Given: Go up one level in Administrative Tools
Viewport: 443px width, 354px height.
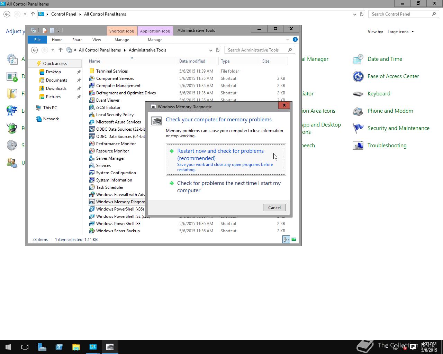Looking at the screenshot, I should coord(61,50).
